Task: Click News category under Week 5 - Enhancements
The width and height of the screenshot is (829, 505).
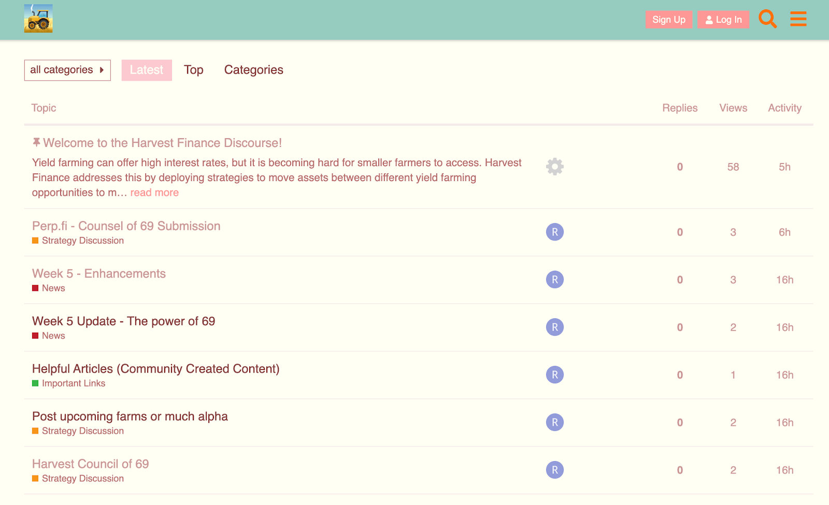Action: [x=49, y=288]
